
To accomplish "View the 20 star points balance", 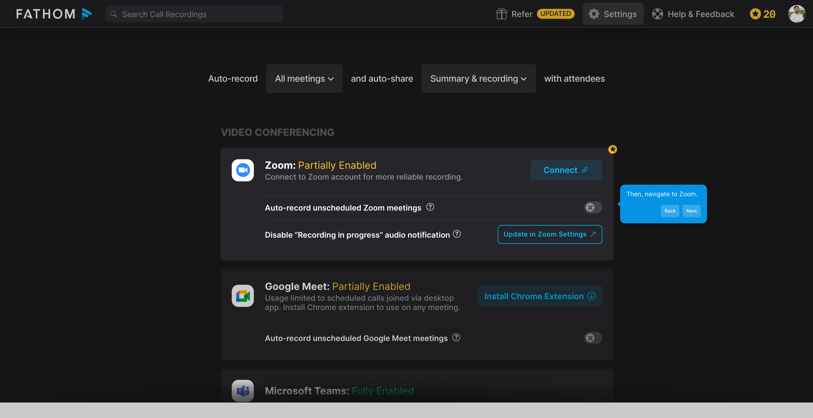I will coord(763,14).
